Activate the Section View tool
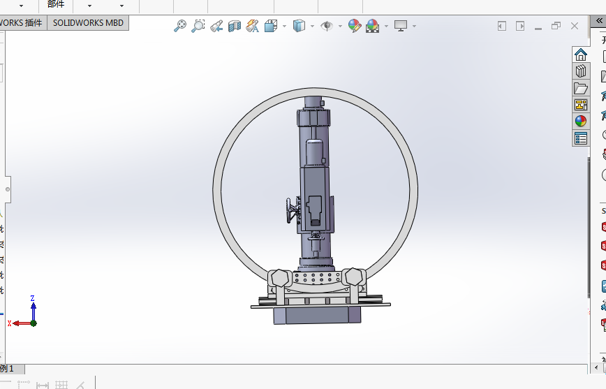Viewport: 606px width, 389px height. 235,26
